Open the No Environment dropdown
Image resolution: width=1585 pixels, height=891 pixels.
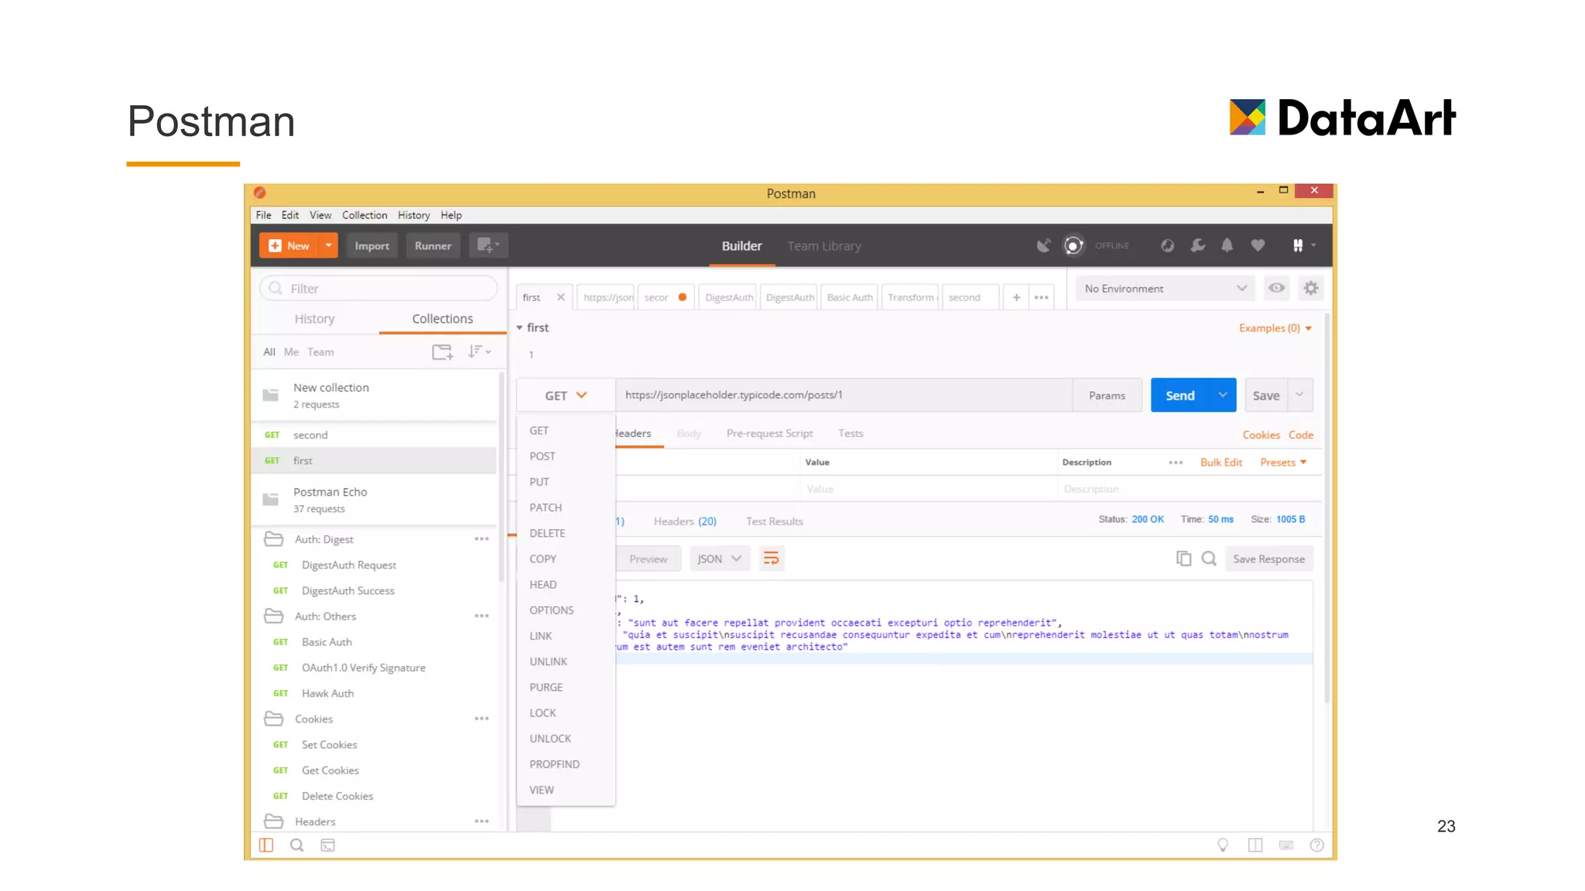click(x=1165, y=288)
